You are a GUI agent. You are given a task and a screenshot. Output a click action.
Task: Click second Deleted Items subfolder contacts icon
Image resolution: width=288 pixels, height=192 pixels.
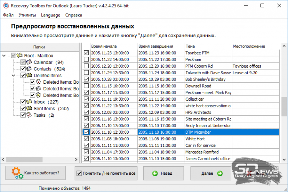(38, 89)
